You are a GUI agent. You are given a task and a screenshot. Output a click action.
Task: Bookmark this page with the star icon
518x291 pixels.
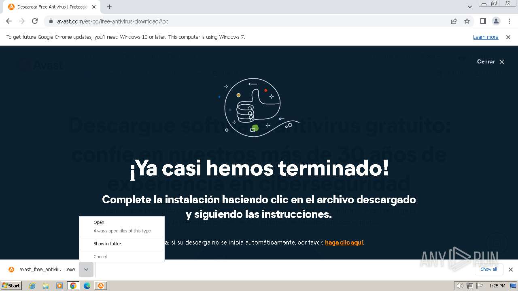tap(467, 21)
